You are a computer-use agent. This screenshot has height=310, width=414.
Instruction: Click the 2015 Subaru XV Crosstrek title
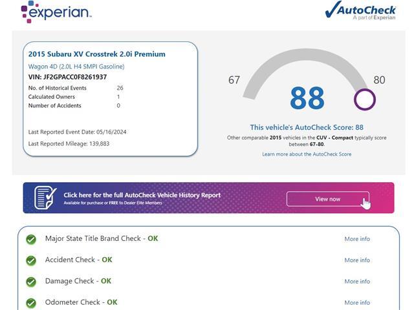click(x=97, y=54)
